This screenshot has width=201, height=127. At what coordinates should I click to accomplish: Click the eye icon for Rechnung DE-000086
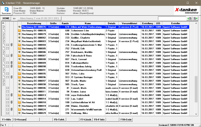tap(19, 52)
